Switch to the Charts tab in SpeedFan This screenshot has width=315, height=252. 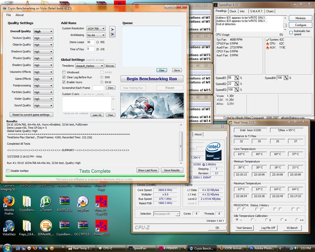click(270, 11)
